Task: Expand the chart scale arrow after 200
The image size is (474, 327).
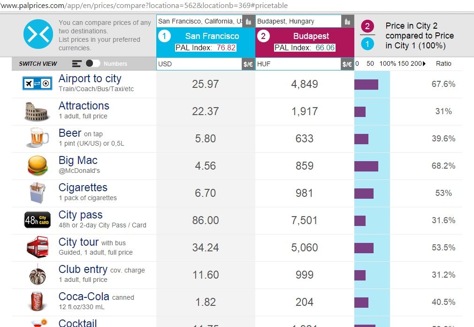Action: click(424, 64)
